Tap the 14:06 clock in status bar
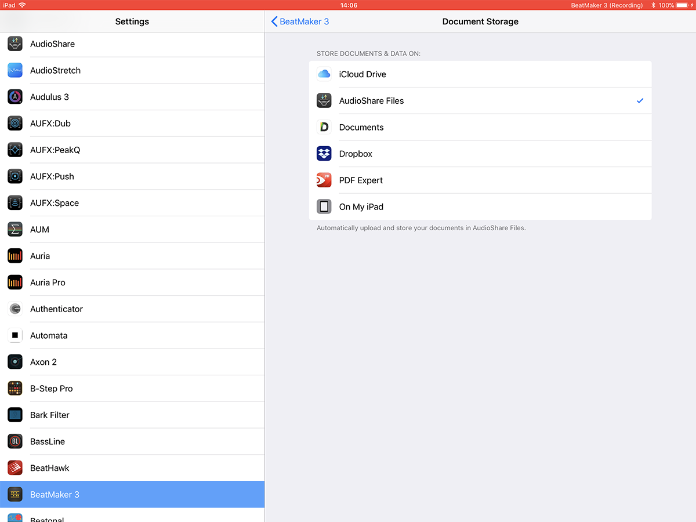696x522 pixels. click(x=349, y=5)
